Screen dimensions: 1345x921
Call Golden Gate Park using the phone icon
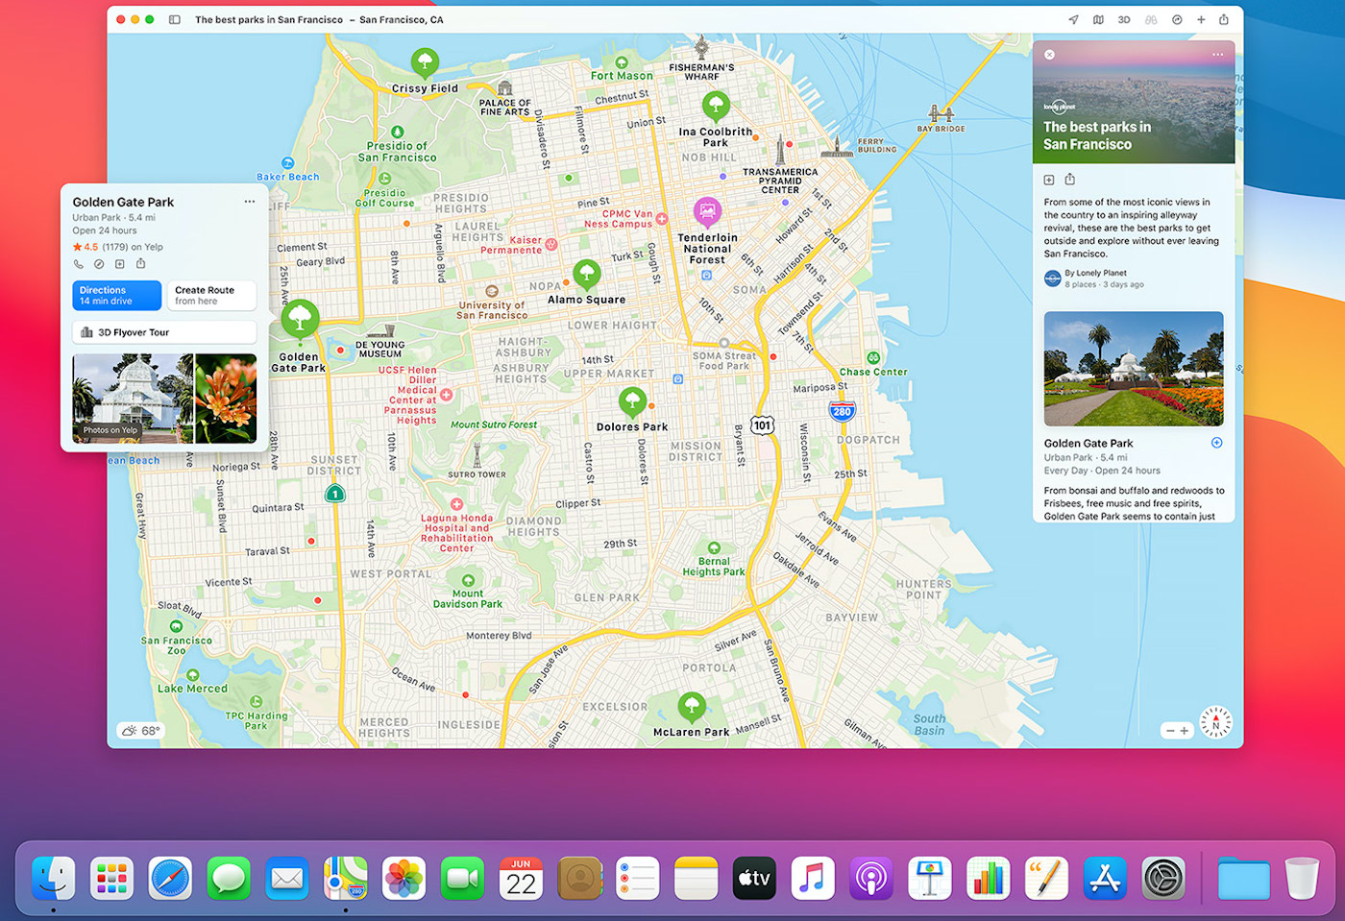tap(78, 263)
